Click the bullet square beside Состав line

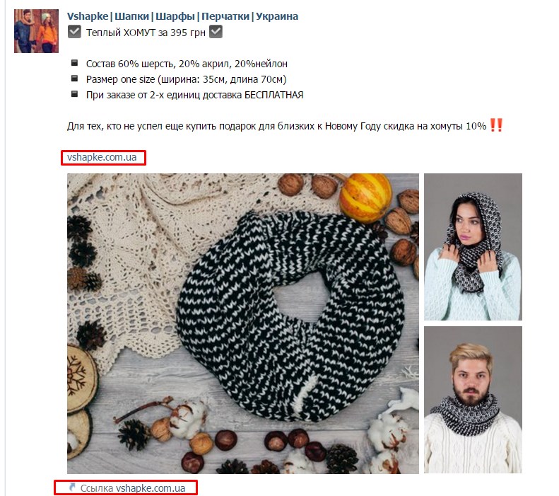(74, 63)
